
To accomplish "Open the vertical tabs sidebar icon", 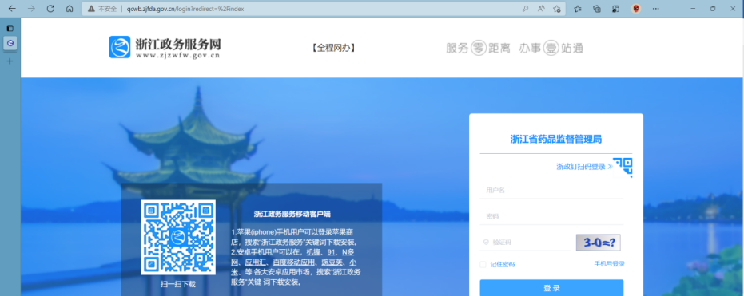I will click(10, 29).
